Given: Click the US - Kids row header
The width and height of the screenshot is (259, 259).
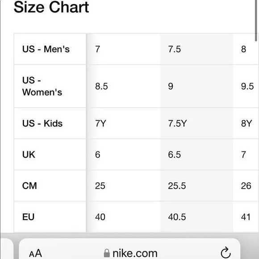Looking at the screenshot, I should (x=50, y=123).
